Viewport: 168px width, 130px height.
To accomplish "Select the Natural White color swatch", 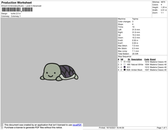I will tap(125, 64).
